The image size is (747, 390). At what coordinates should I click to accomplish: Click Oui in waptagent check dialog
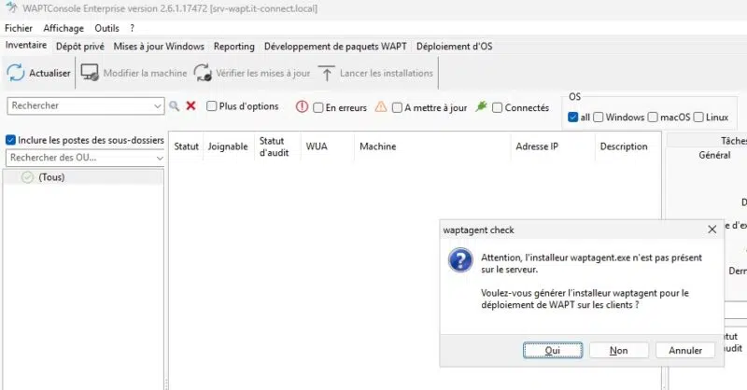pos(553,350)
